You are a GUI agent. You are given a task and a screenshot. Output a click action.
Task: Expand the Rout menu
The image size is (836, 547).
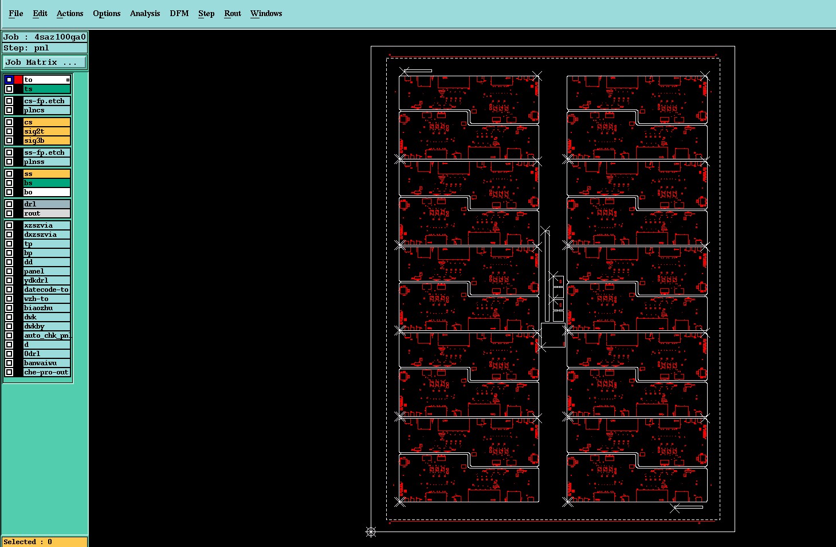pyautogui.click(x=233, y=13)
